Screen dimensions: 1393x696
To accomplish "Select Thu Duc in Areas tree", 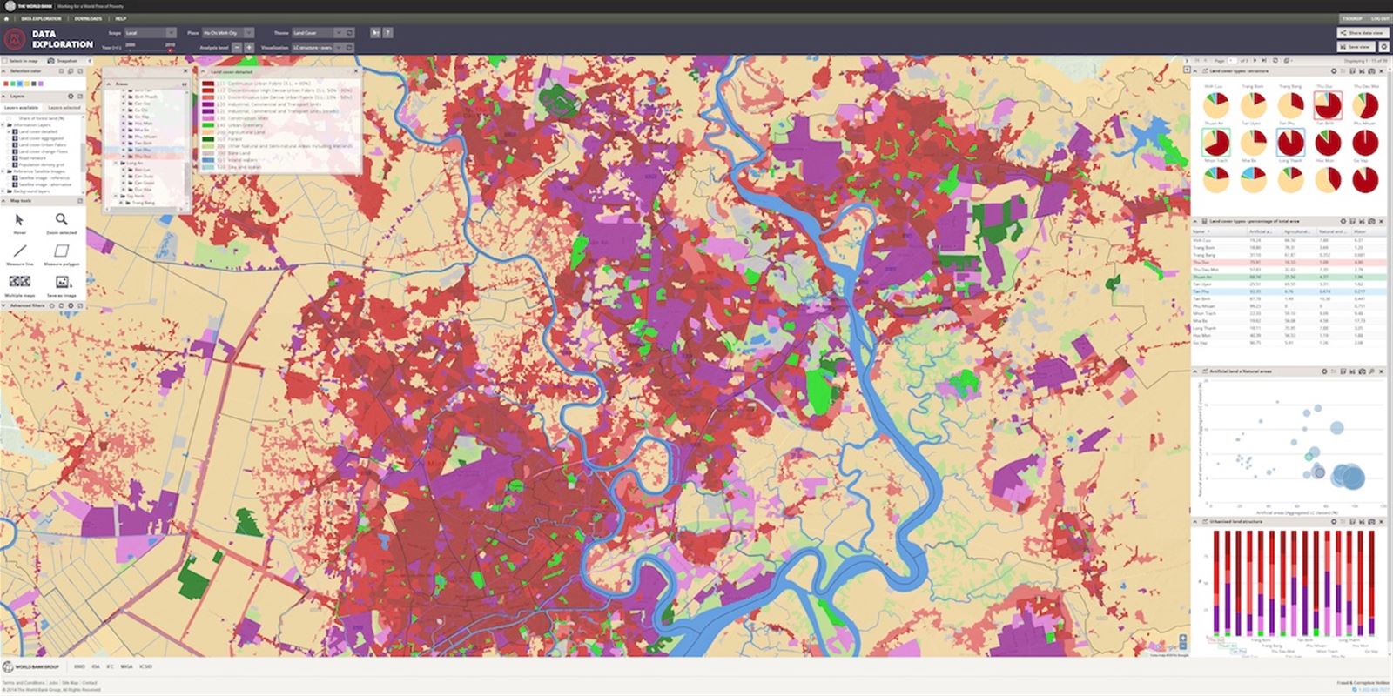I will tap(144, 156).
